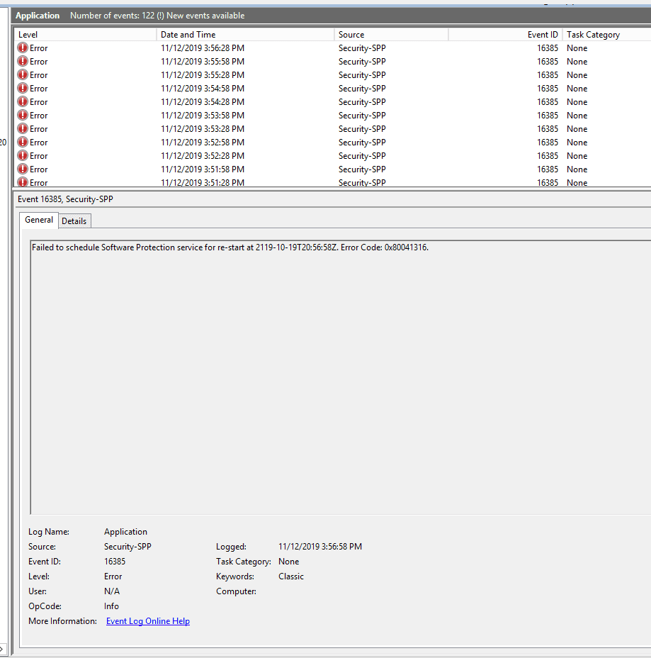Sort the list by Event ID header
651x663 pixels.
pyautogui.click(x=505, y=35)
